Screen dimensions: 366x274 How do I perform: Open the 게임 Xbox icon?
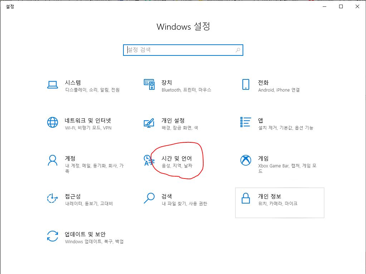coord(245,160)
